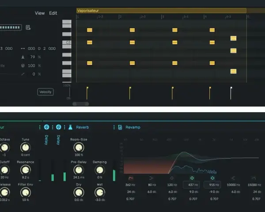Click the Filter Env knob
The height and width of the screenshot is (212, 265).
point(26,193)
